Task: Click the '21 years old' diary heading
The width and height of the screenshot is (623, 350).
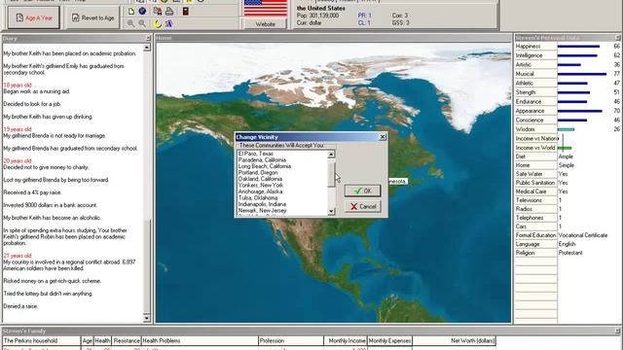Action: pyautogui.click(x=18, y=256)
